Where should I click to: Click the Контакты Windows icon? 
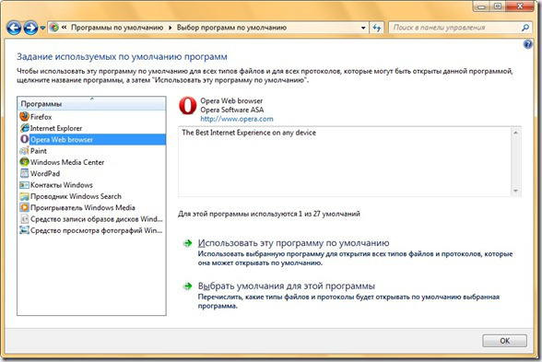(x=25, y=185)
